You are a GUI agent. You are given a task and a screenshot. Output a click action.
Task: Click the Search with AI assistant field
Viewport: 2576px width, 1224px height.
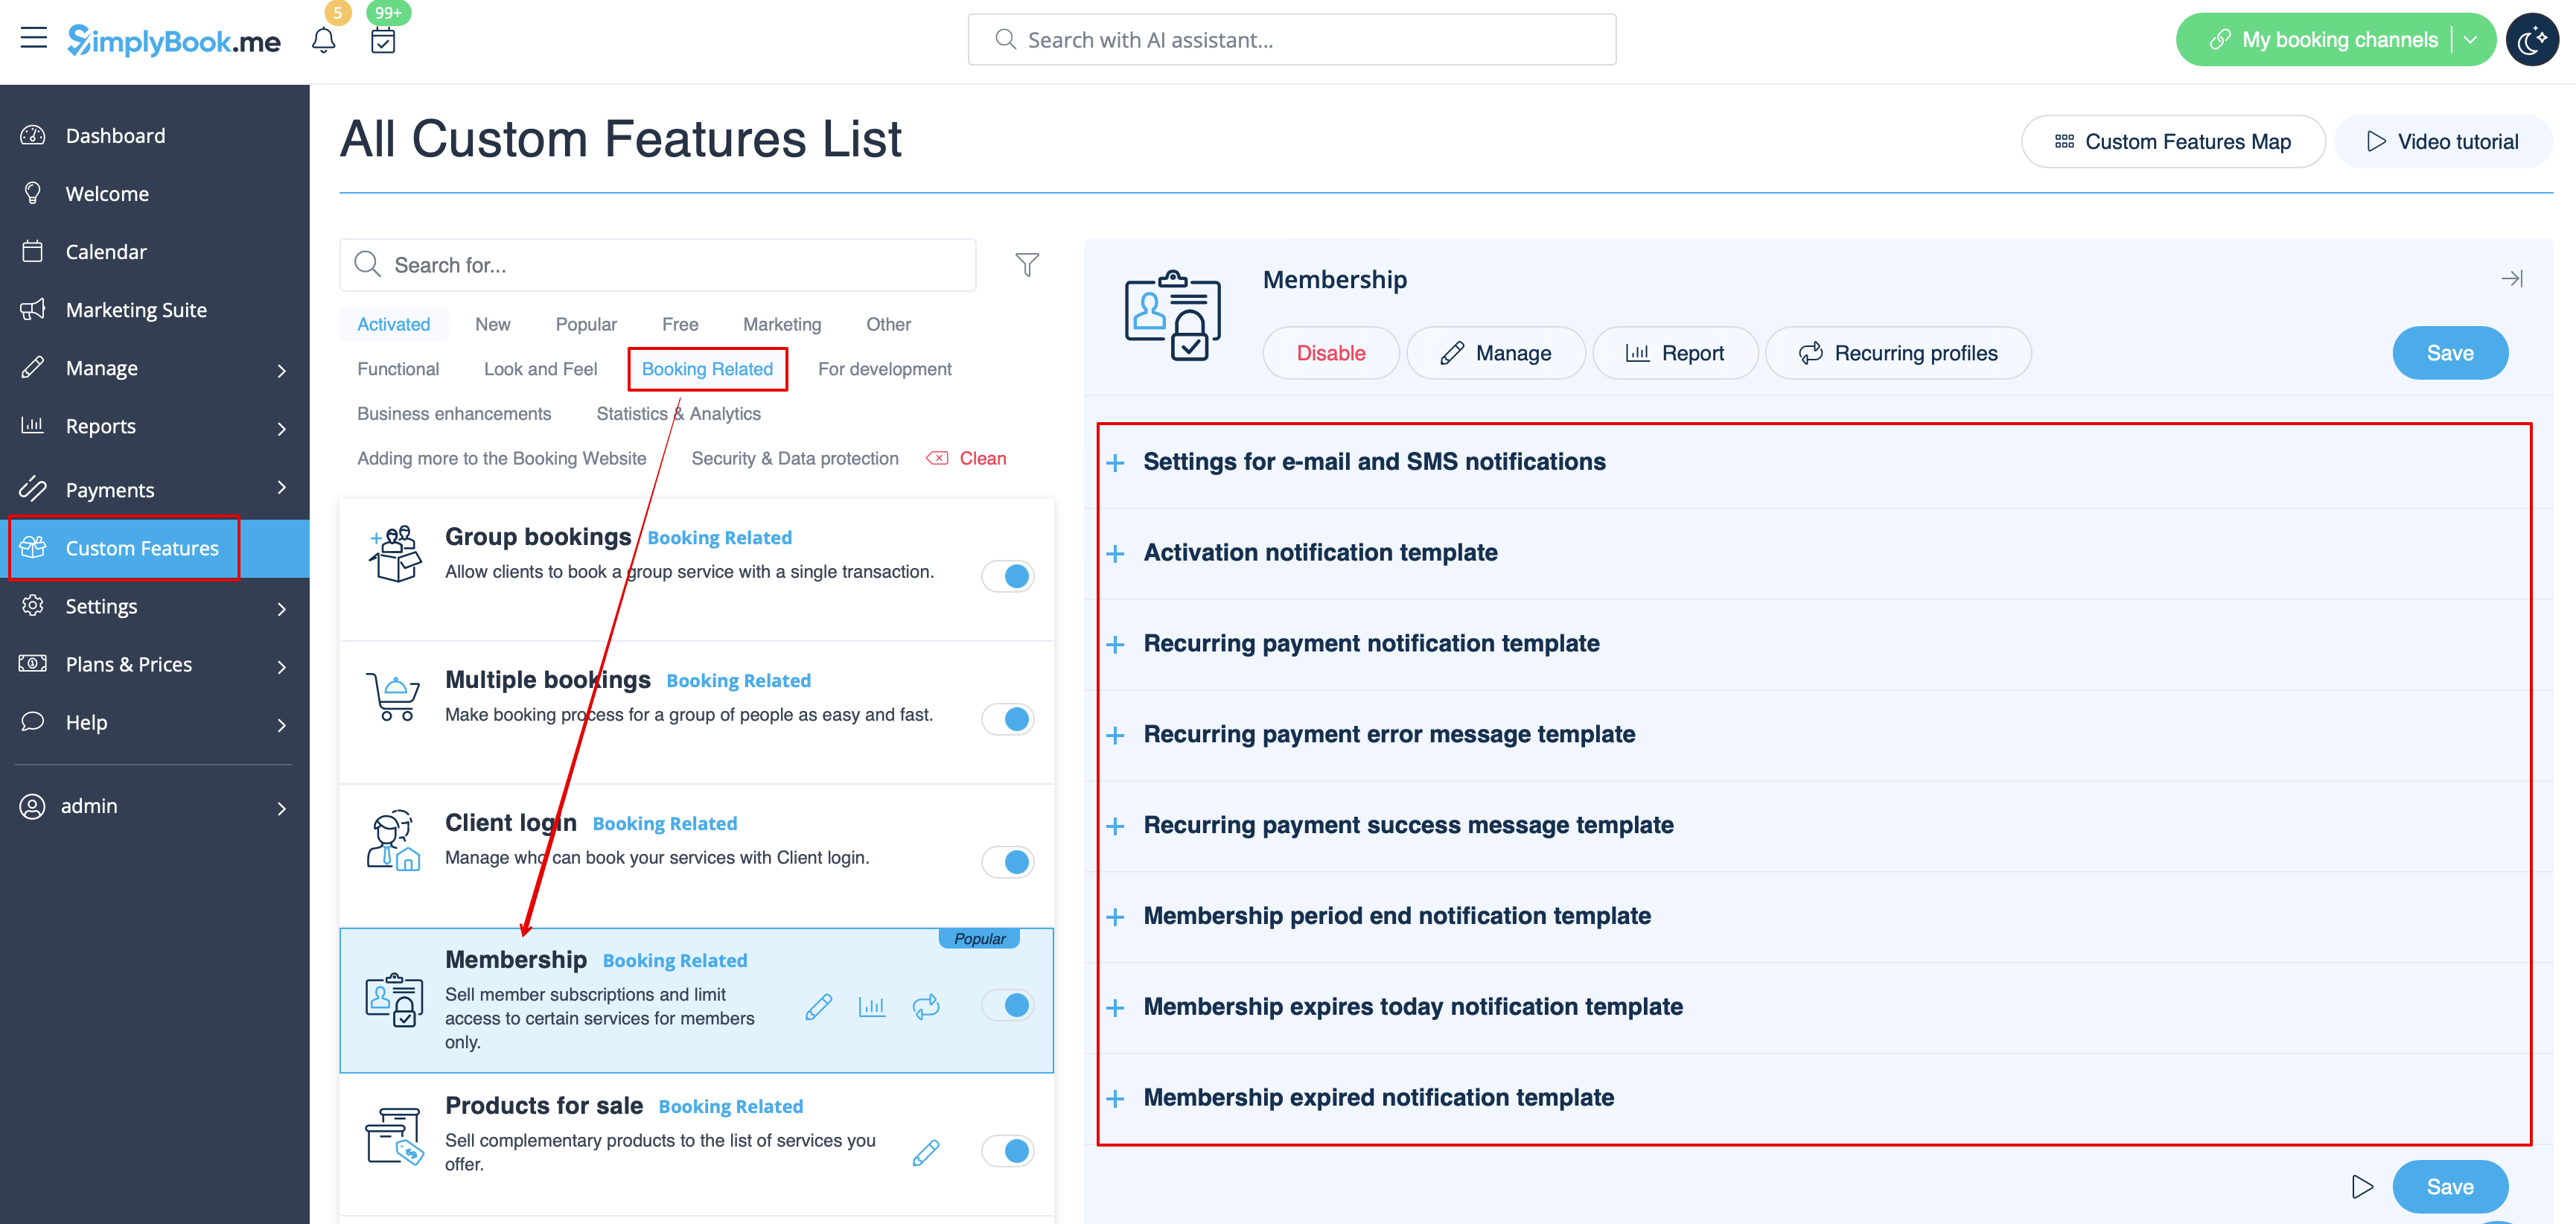pos(1292,40)
